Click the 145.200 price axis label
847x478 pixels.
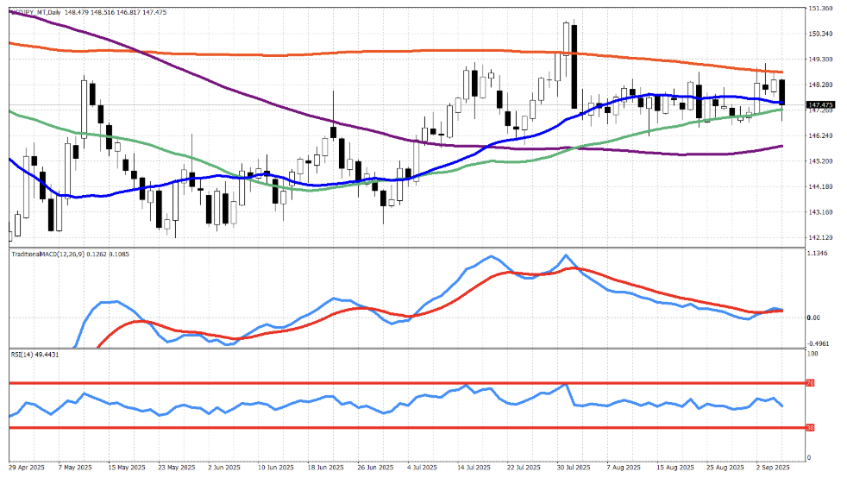point(823,161)
